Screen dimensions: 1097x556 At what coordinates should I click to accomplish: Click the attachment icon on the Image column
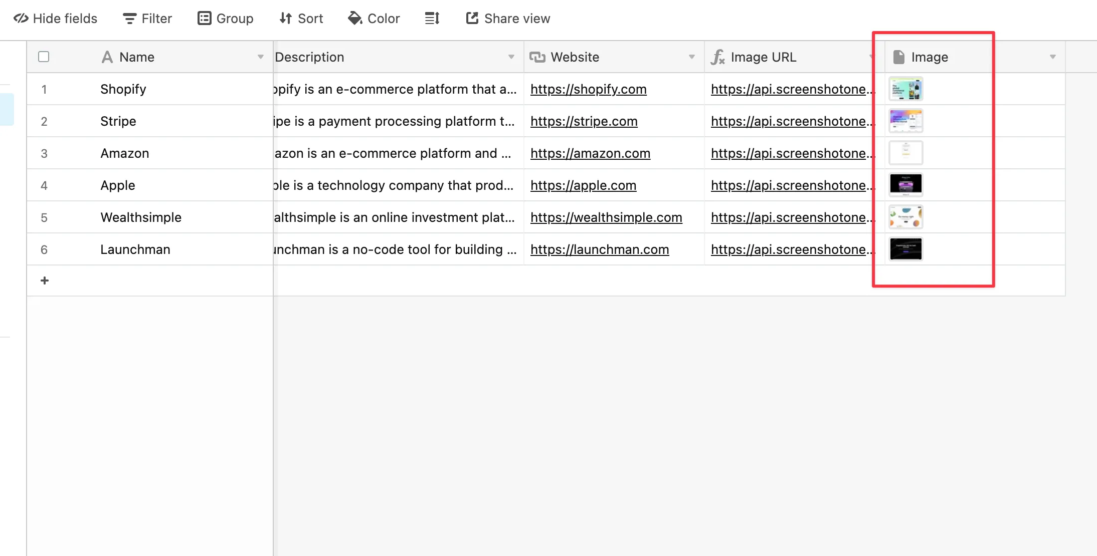pyautogui.click(x=899, y=57)
